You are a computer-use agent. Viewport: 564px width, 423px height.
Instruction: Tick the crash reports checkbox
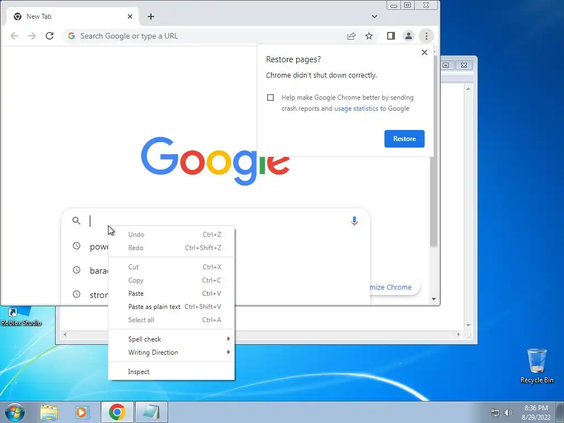[x=270, y=97]
